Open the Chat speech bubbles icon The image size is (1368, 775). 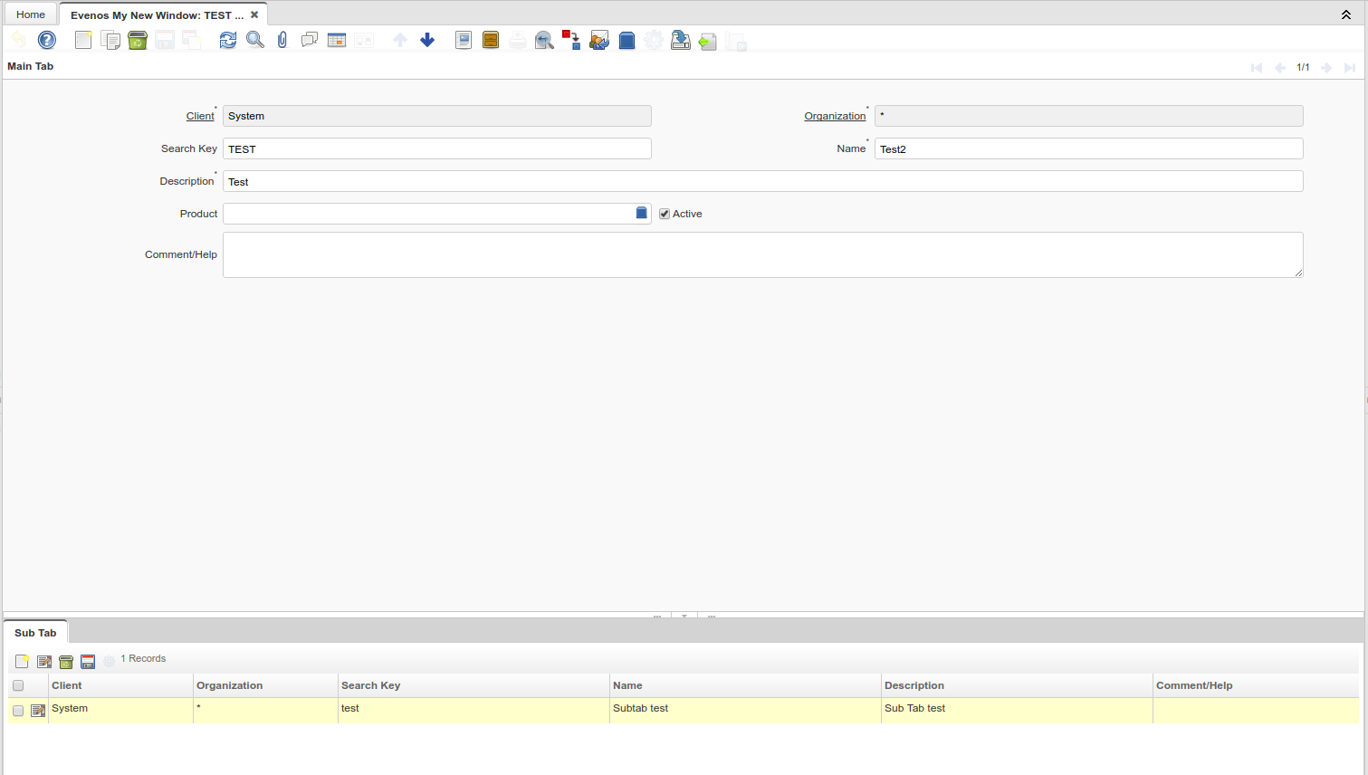(x=310, y=40)
